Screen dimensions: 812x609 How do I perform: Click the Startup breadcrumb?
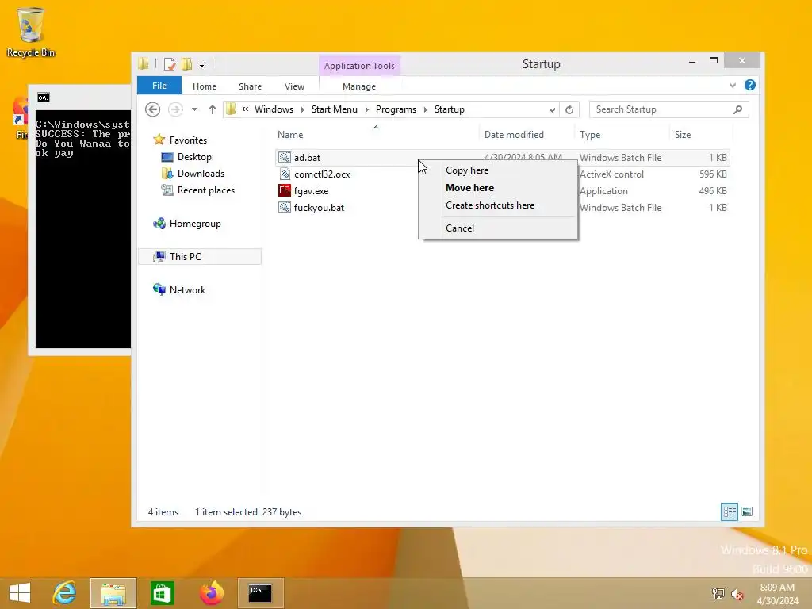tap(449, 109)
